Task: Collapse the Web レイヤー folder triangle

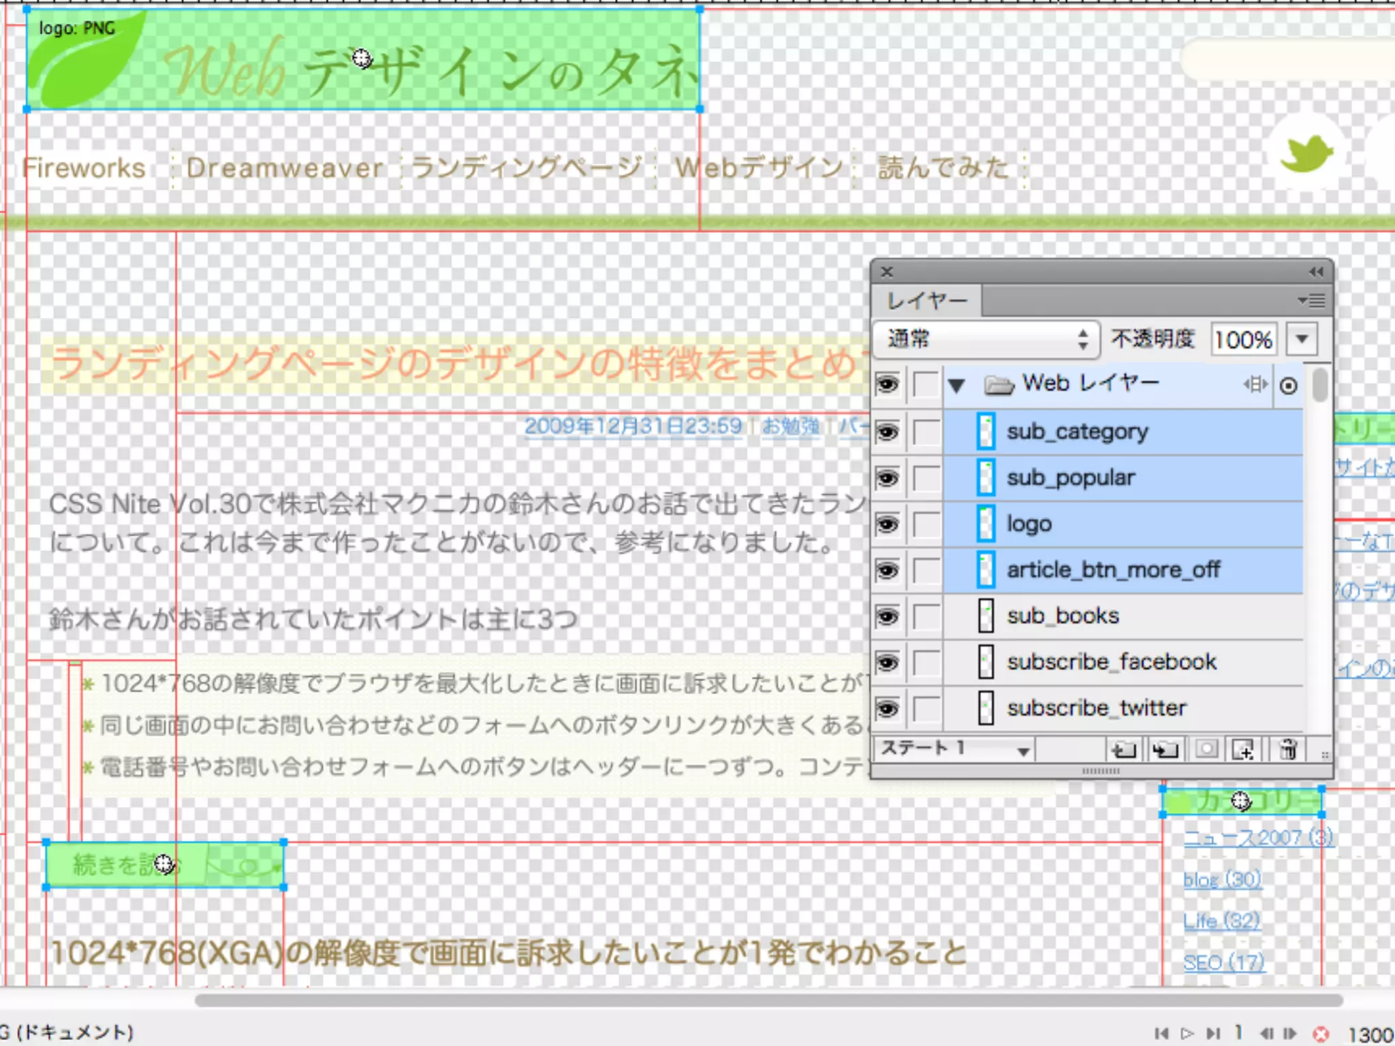Action: coord(956,386)
